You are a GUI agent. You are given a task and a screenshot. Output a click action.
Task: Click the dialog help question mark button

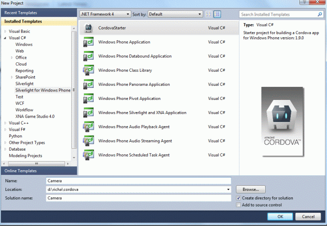tap(304, 2)
